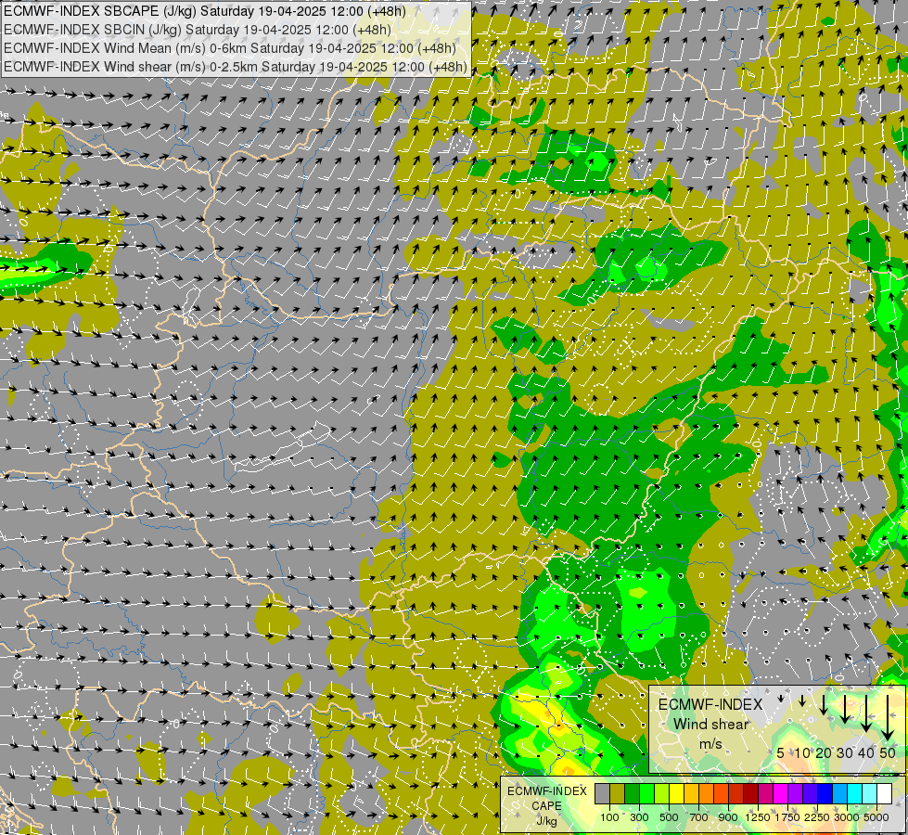Select the amber swatch ending at 700
The image size is (908, 835).
(691, 793)
